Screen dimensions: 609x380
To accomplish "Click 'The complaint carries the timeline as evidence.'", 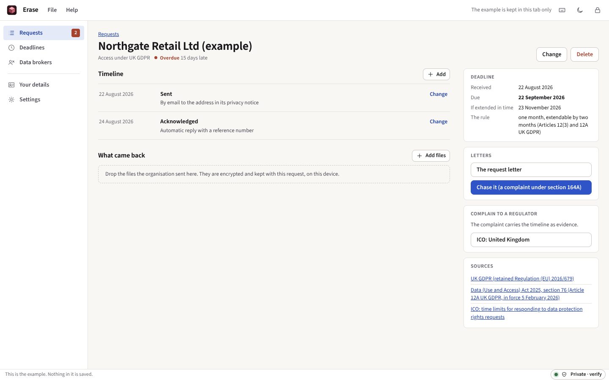I will (524, 225).
